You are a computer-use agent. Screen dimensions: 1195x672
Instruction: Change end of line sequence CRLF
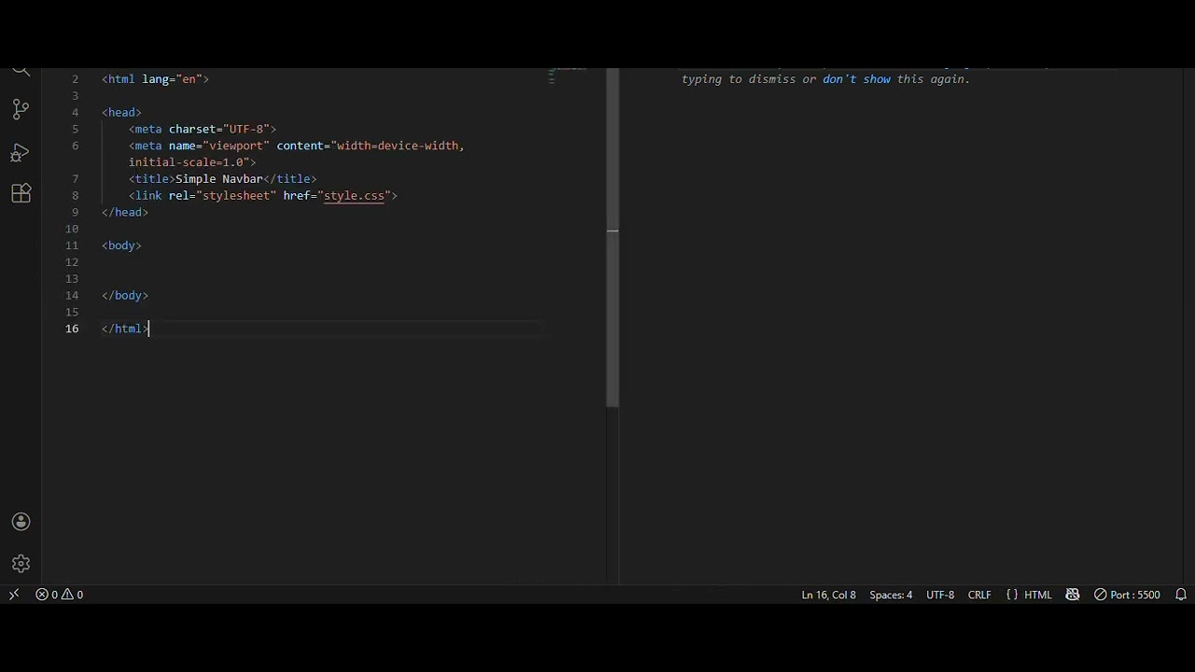[x=979, y=595]
